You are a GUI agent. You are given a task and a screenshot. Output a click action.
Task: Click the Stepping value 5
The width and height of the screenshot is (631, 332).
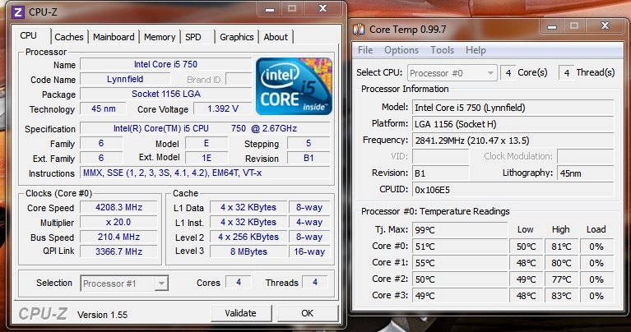(309, 144)
